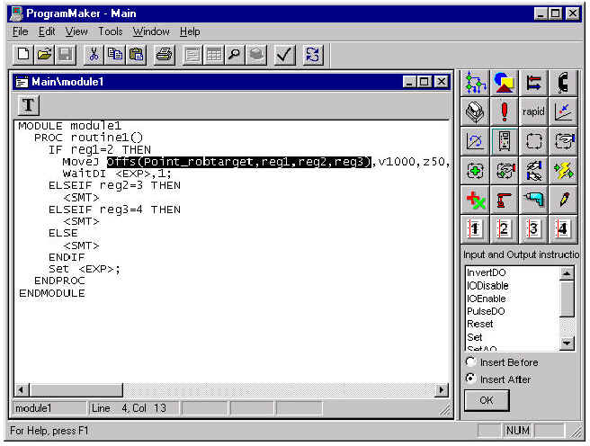Select palette page 3 icon

(533, 228)
